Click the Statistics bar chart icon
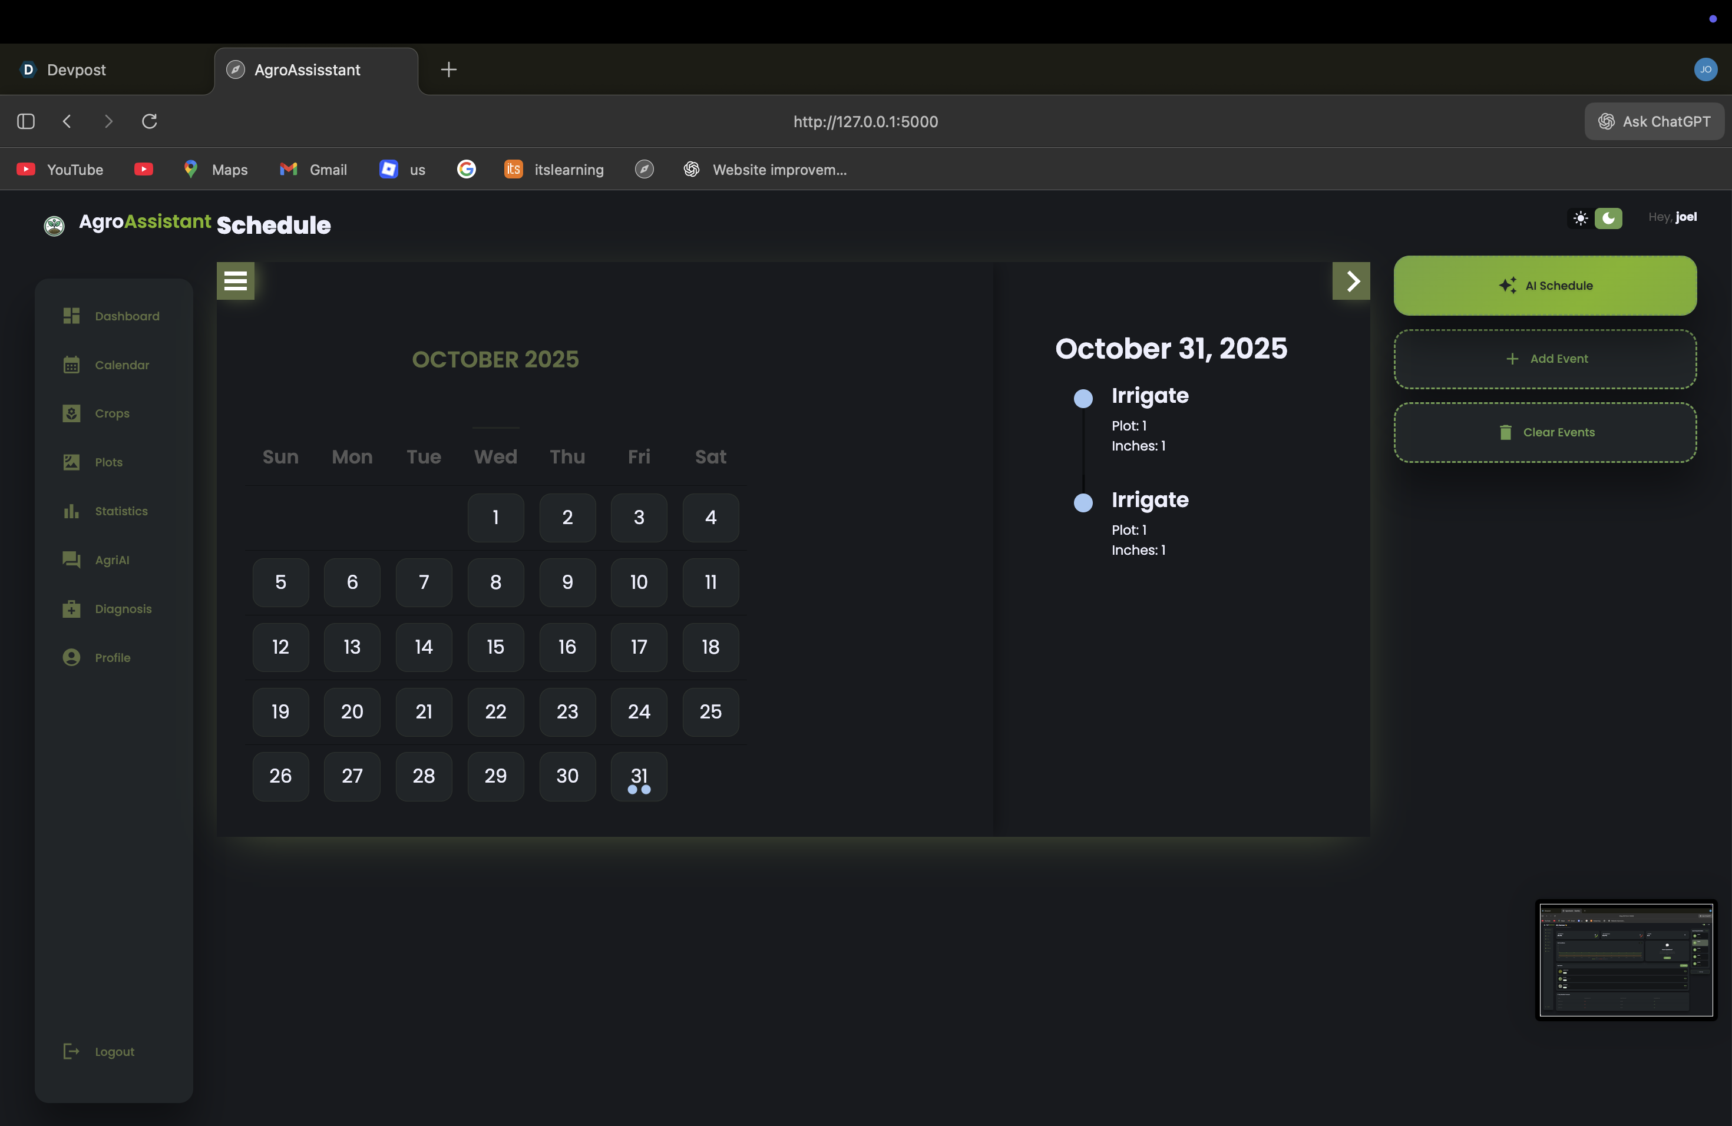 (71, 511)
